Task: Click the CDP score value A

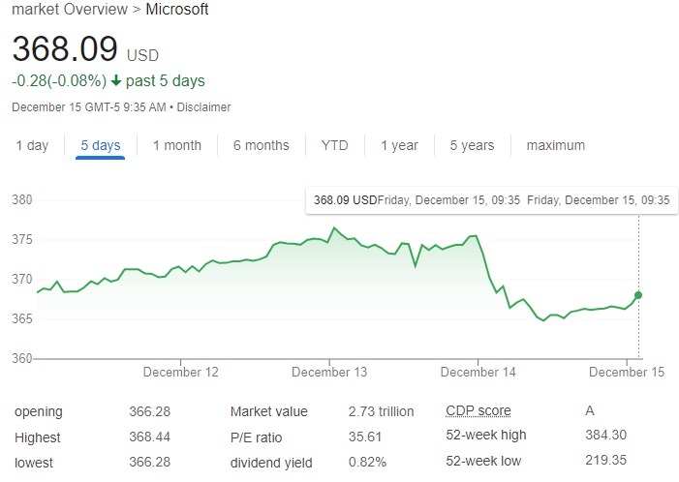Action: tap(590, 410)
